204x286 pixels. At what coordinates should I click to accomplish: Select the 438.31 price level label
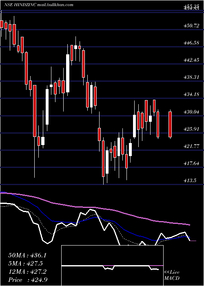click(x=191, y=77)
